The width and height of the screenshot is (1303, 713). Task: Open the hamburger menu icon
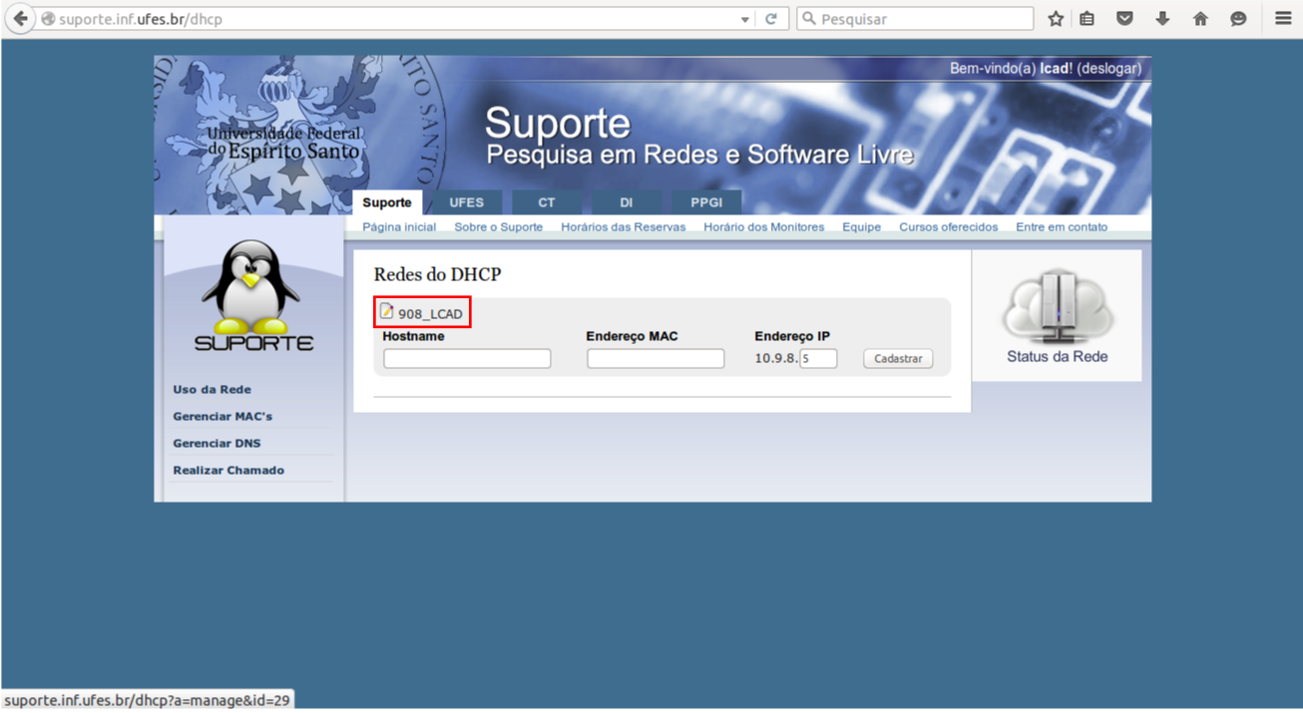click(1283, 19)
